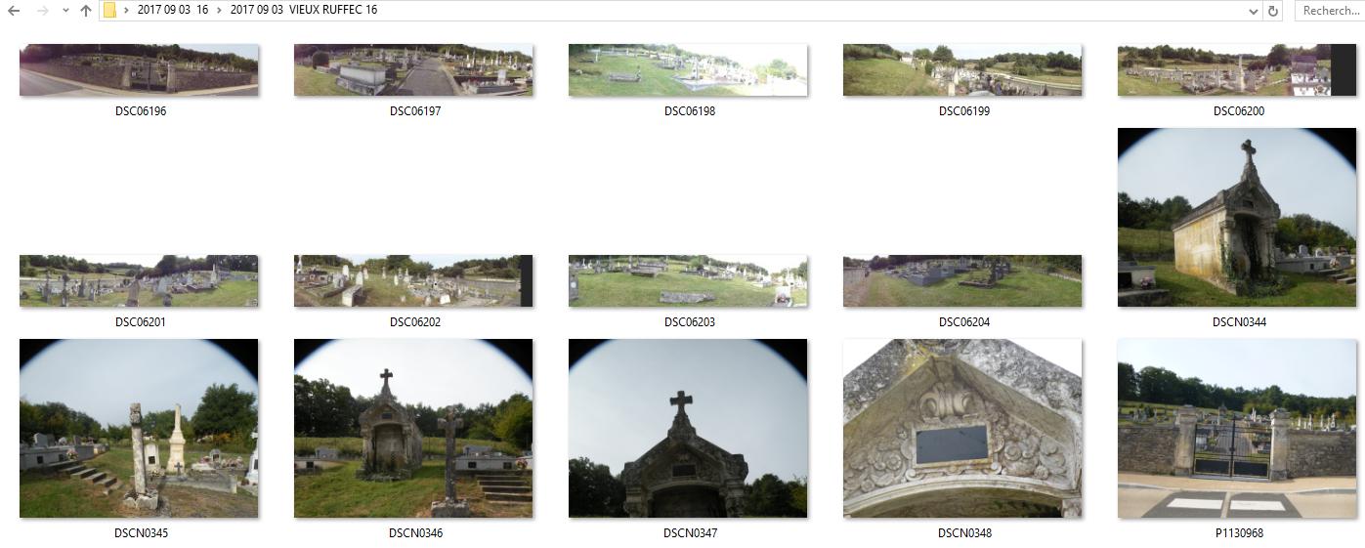Go up one folder level
1365x548 pixels.
coord(86,11)
